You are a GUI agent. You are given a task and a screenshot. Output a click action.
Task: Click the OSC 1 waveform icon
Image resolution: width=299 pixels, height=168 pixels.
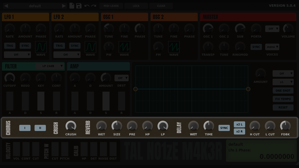point(124,48)
